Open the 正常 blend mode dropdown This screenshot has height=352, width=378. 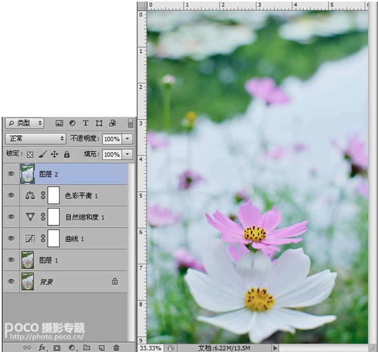pyautogui.click(x=35, y=139)
